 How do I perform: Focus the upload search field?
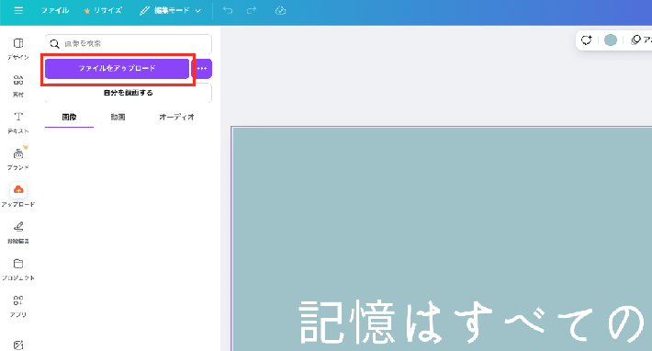[x=129, y=44]
